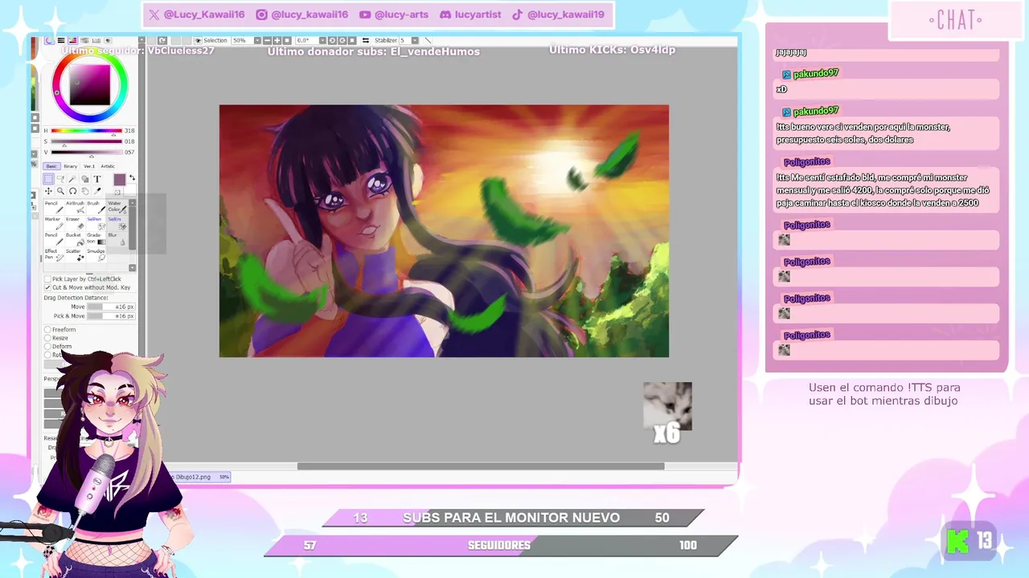
Task: Select the Rotate view tool
Action: 73,191
